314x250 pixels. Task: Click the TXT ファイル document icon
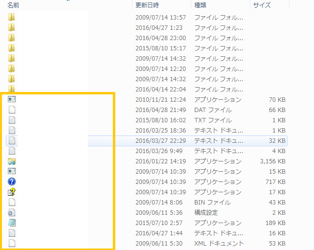[x=12, y=120]
